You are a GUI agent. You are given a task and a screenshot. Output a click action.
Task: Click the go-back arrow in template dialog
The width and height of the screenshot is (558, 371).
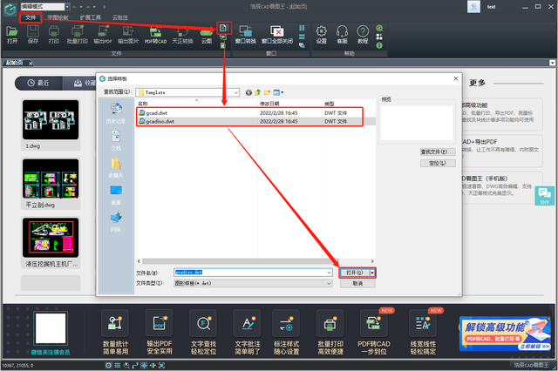[248, 92]
